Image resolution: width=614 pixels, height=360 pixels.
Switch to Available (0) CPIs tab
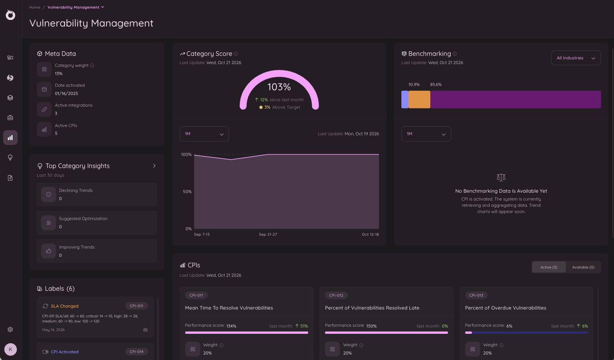(x=583, y=267)
